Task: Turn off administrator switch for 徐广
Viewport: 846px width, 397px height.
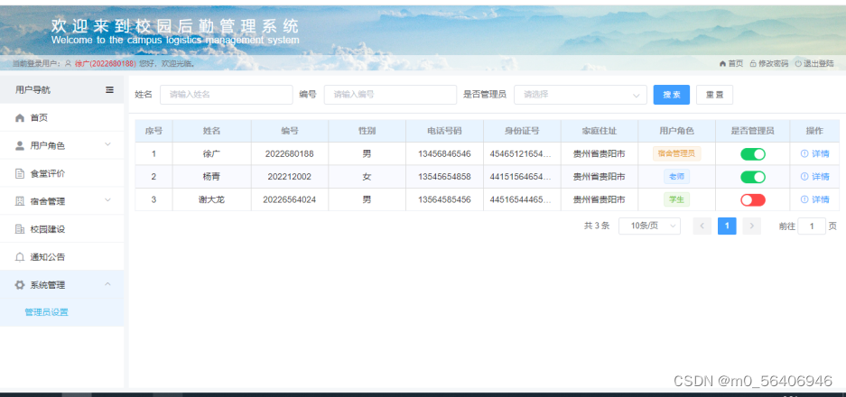Action: [x=753, y=154]
